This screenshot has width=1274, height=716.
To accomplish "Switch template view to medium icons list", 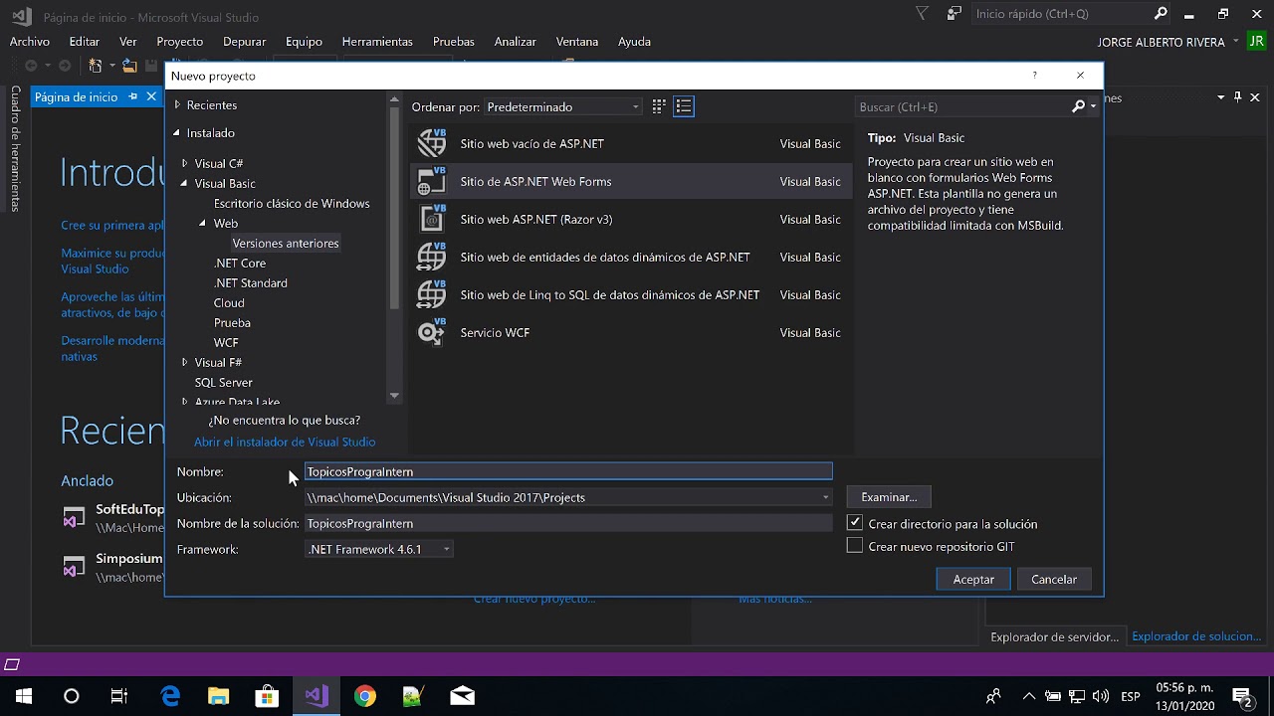I will (684, 106).
